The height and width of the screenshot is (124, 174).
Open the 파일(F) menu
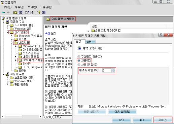click(7, 7)
